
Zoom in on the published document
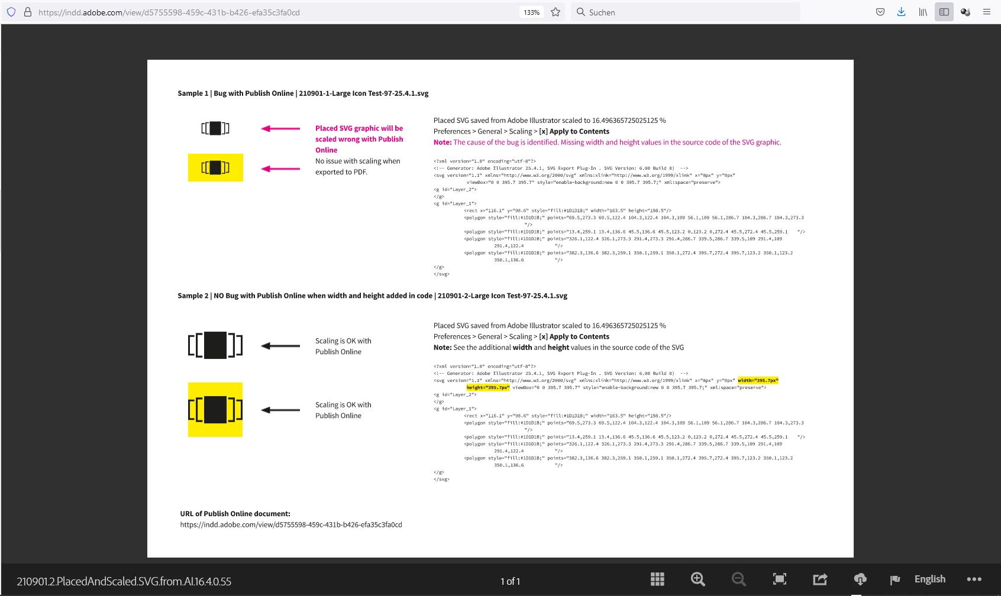point(698,579)
